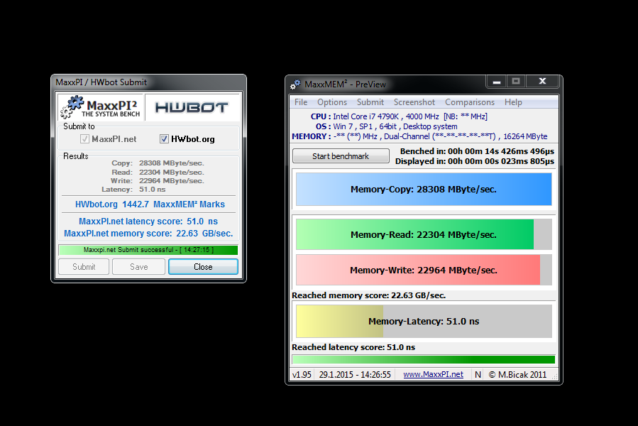
Task: Open the File menu in MaxxMEM
Action: point(301,102)
